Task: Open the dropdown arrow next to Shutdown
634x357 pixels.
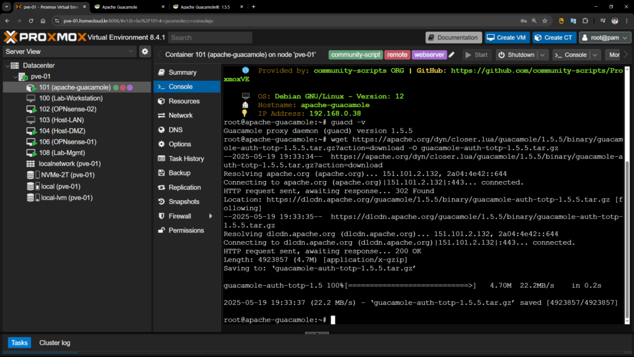Action: (x=542, y=55)
